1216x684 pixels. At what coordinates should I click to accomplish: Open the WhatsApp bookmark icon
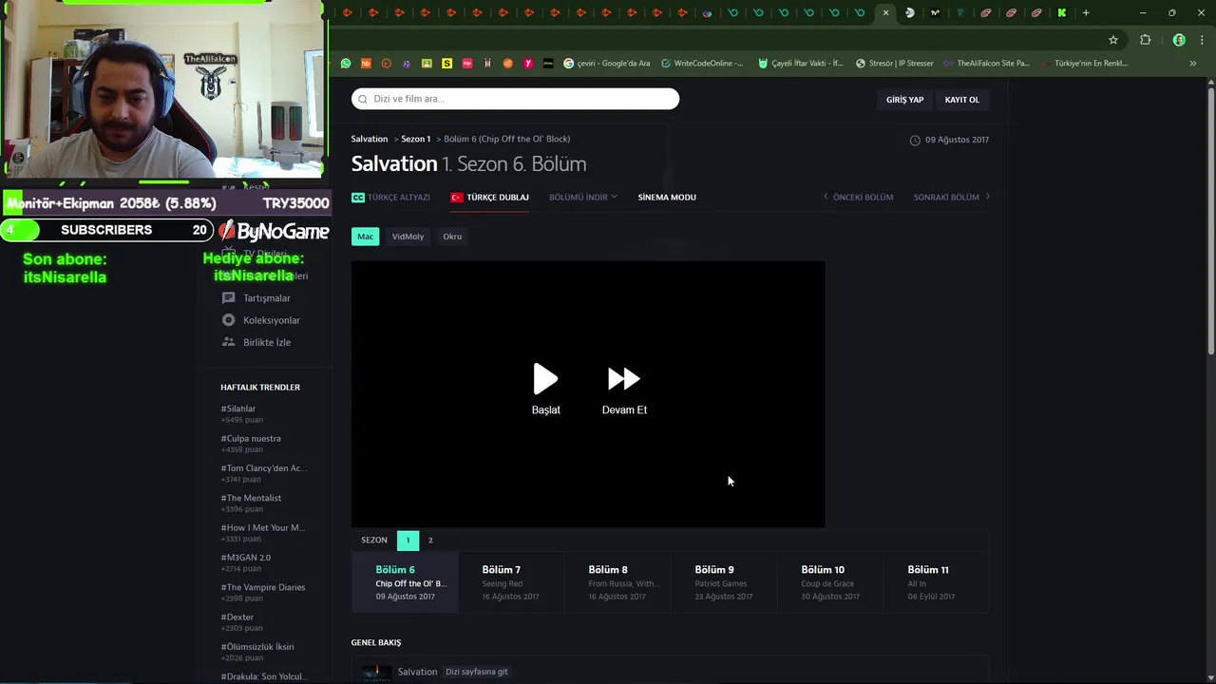click(346, 64)
